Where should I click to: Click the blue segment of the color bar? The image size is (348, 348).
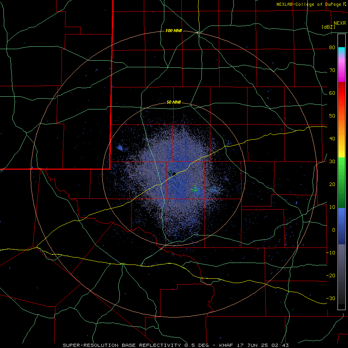(341, 226)
